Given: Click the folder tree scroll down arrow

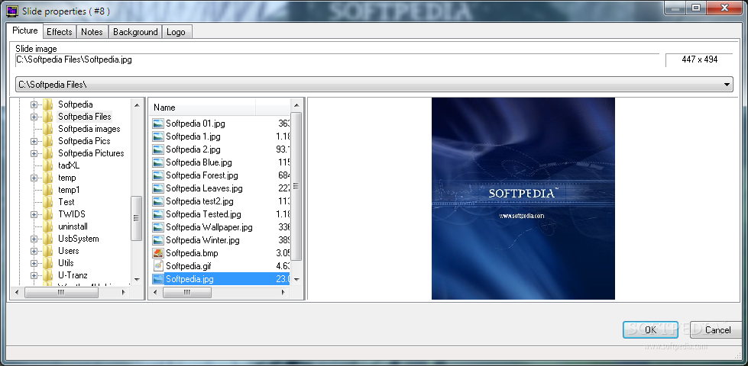Looking at the screenshot, I should coord(137,279).
